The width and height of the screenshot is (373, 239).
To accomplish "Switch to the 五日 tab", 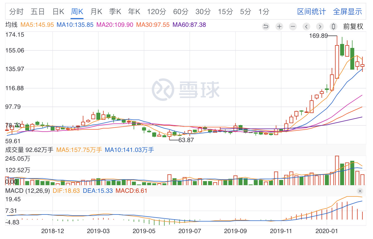I will coord(38,12).
